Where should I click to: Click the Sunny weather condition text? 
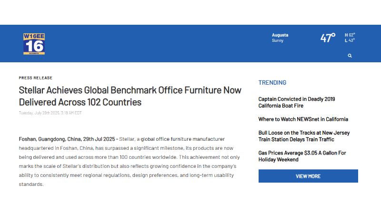[x=278, y=41]
